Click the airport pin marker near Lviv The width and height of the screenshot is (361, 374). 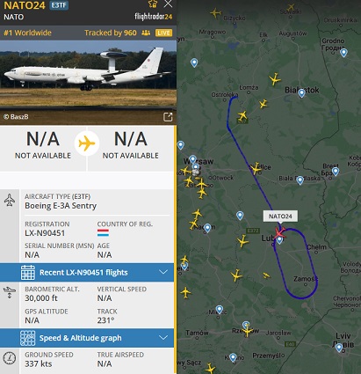339,348
